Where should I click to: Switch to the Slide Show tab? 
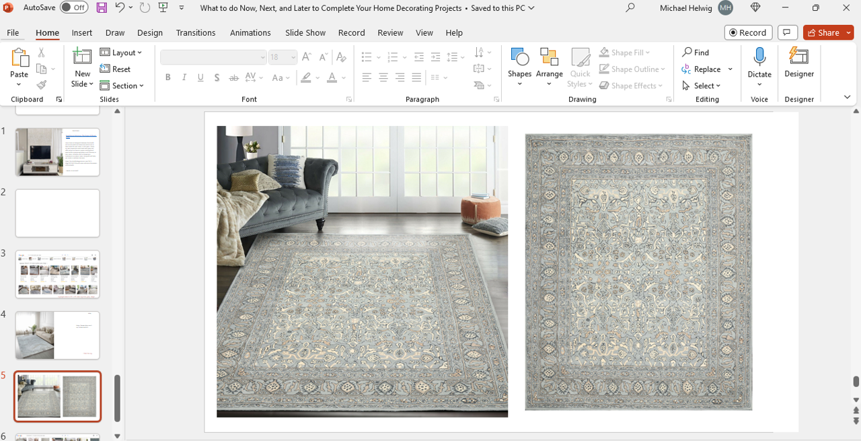tap(305, 32)
